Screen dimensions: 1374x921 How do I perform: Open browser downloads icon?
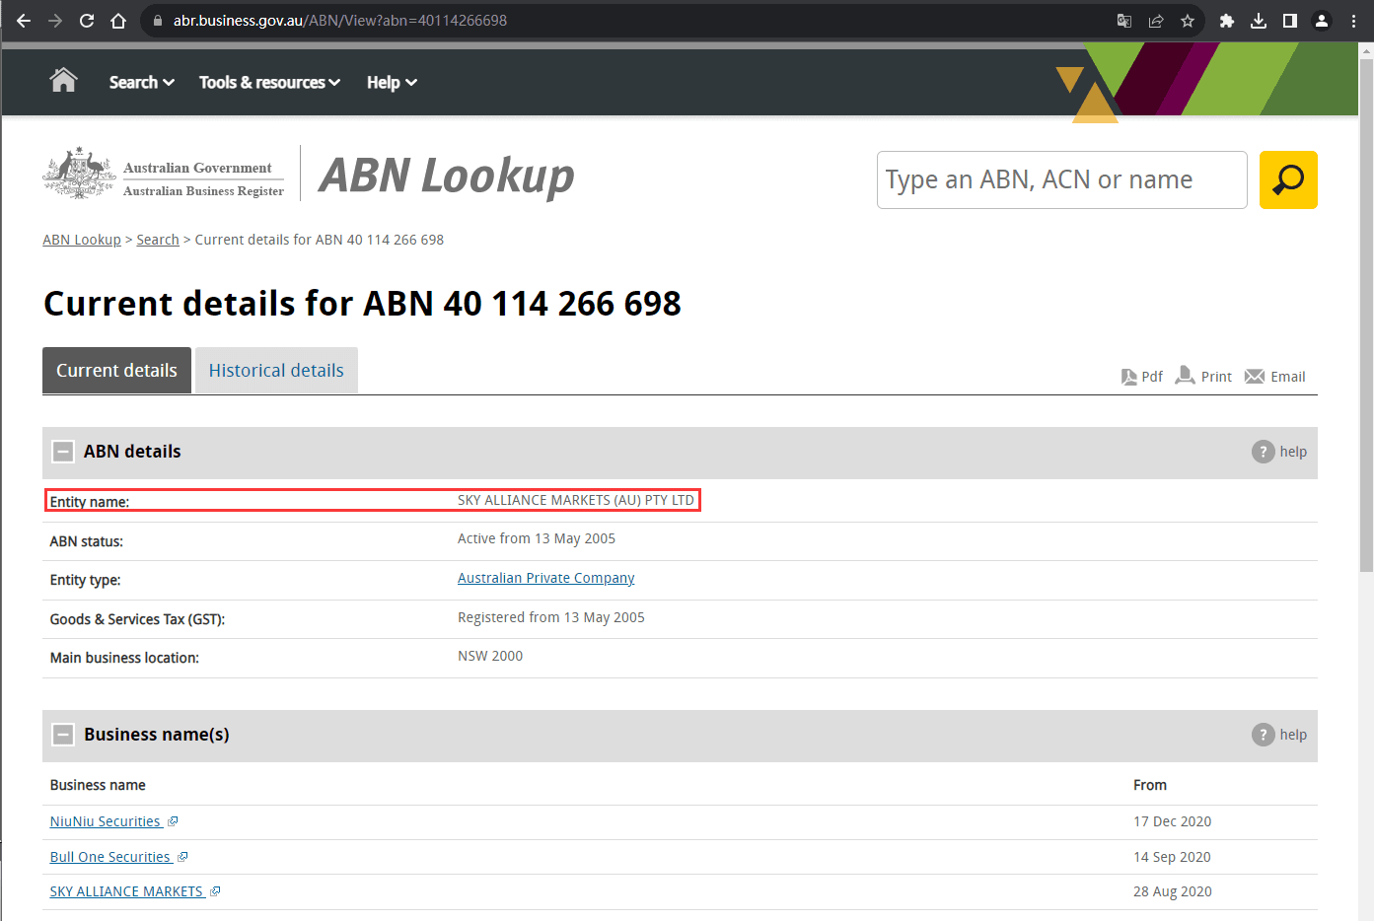[x=1259, y=21]
